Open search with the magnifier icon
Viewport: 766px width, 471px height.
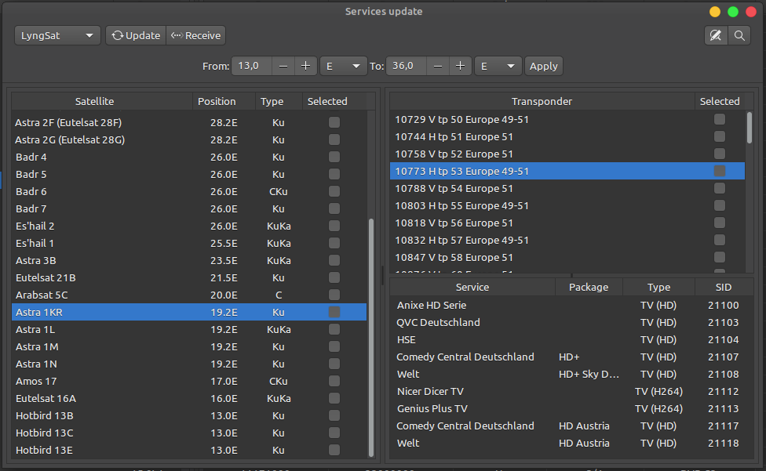pyautogui.click(x=739, y=35)
